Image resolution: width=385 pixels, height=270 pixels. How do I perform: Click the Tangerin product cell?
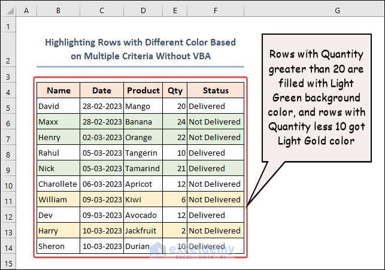tap(143, 153)
